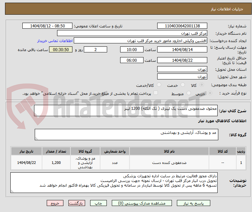Click the واحد شمارش column header
The width and height of the screenshot is (252, 212).
coord(115,151)
